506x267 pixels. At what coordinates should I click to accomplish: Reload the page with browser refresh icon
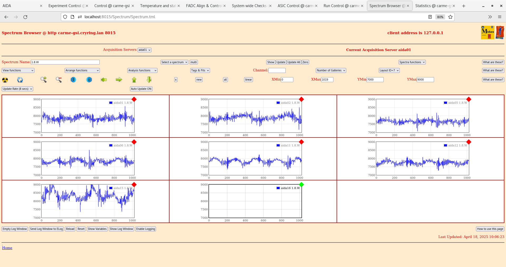click(25, 17)
